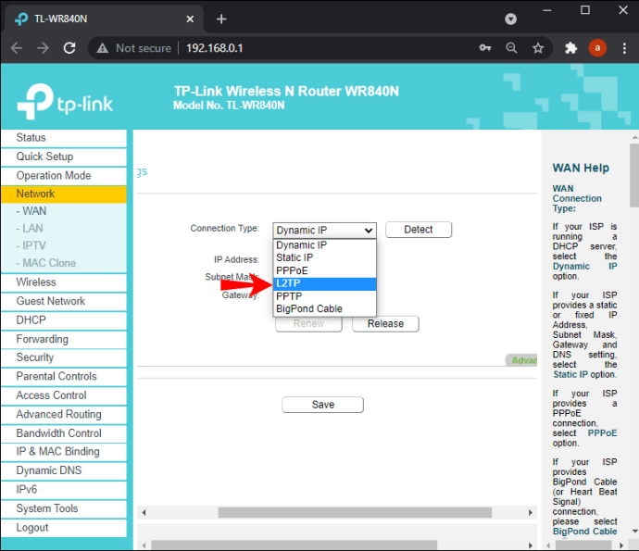Open DHCP in sidebar
The image size is (639, 551).
click(64, 320)
